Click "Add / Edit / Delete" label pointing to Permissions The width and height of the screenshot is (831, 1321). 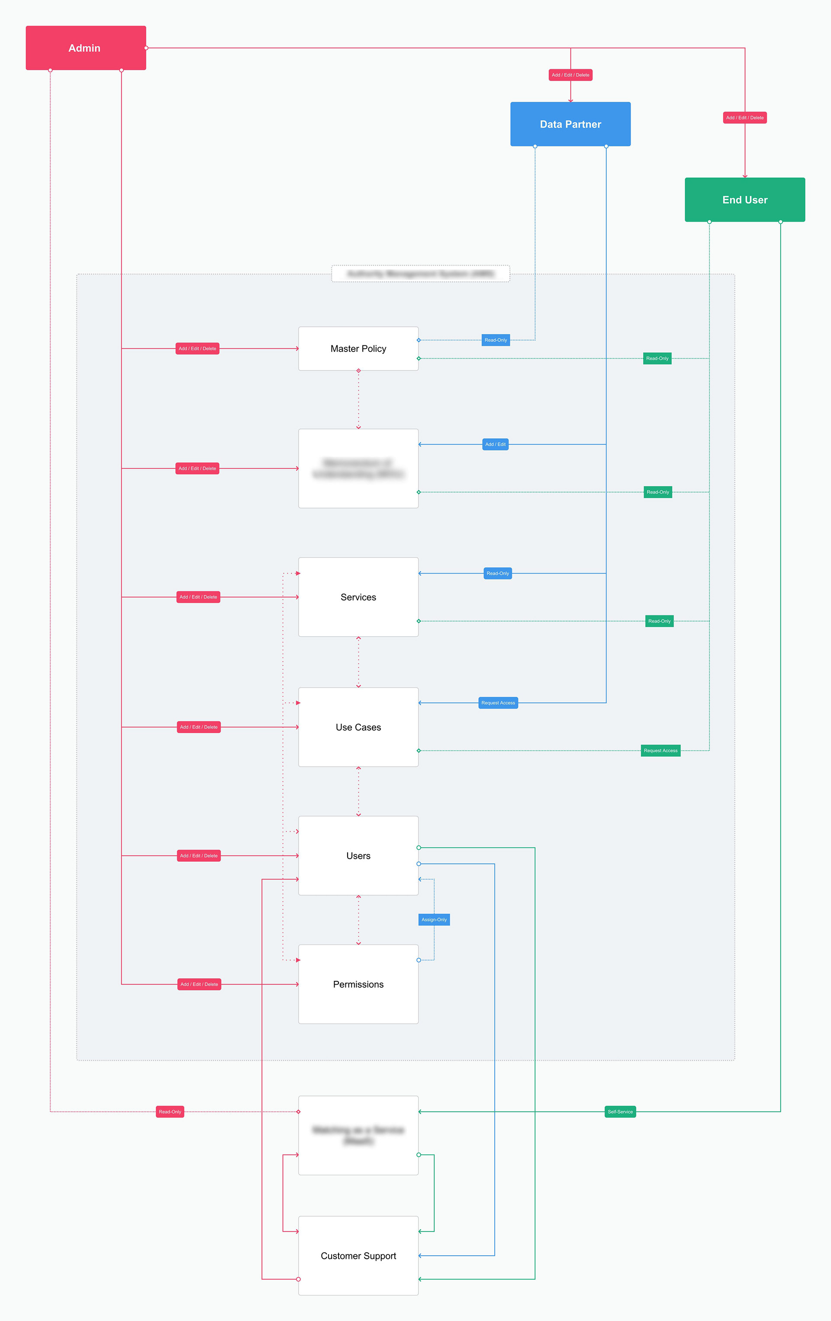click(199, 984)
